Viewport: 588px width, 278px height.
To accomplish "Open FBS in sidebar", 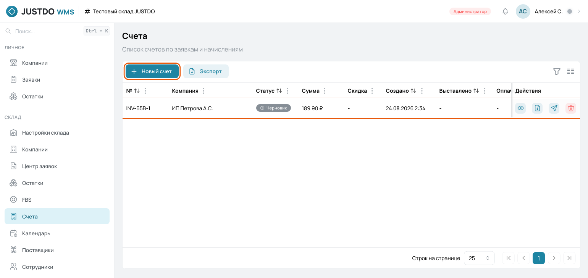I will (x=57, y=200).
